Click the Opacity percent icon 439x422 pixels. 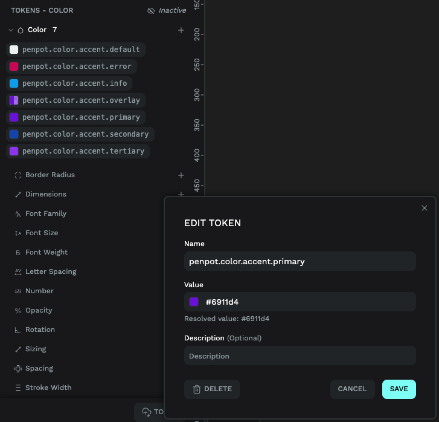coord(18,311)
